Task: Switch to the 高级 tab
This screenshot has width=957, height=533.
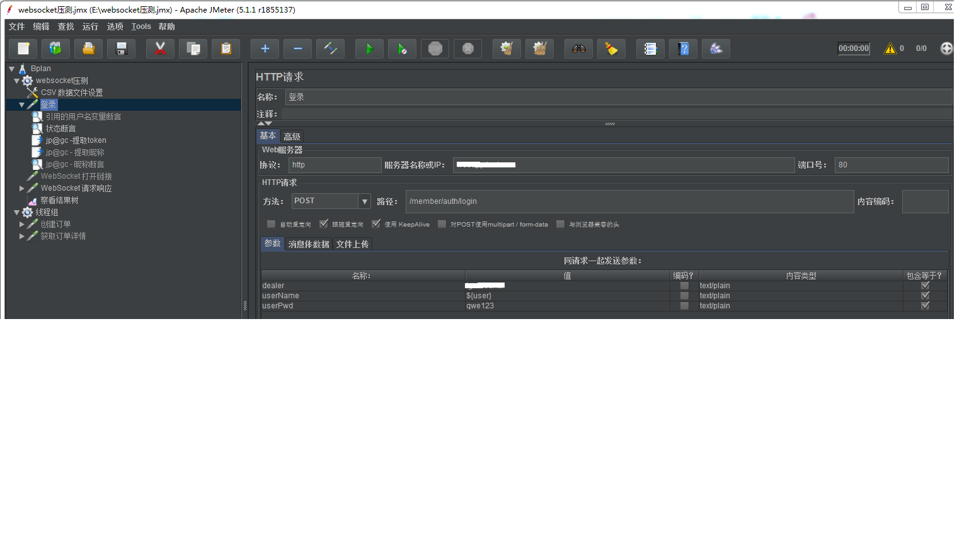Action: [292, 137]
